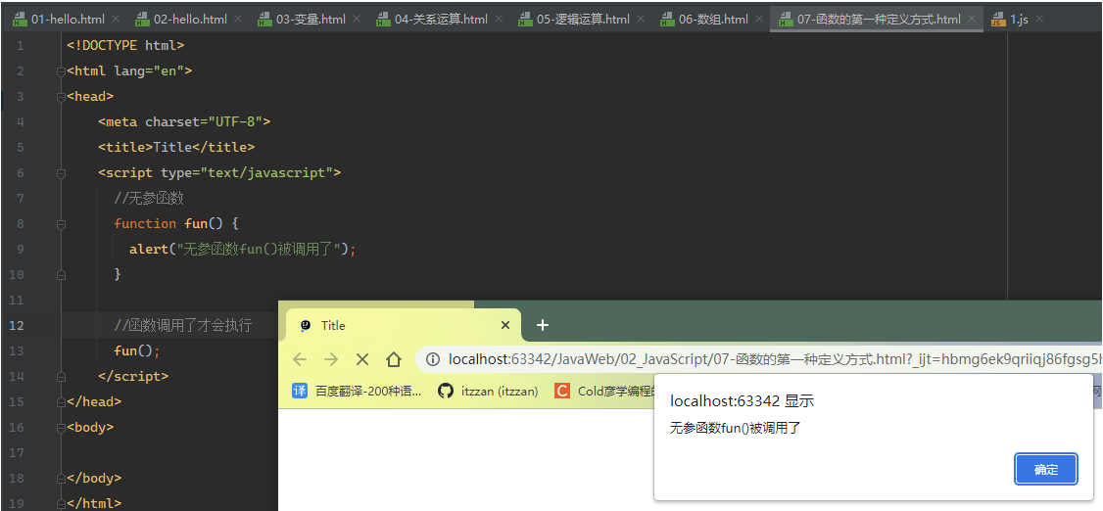Place cursor on the meta charset line

(184, 121)
